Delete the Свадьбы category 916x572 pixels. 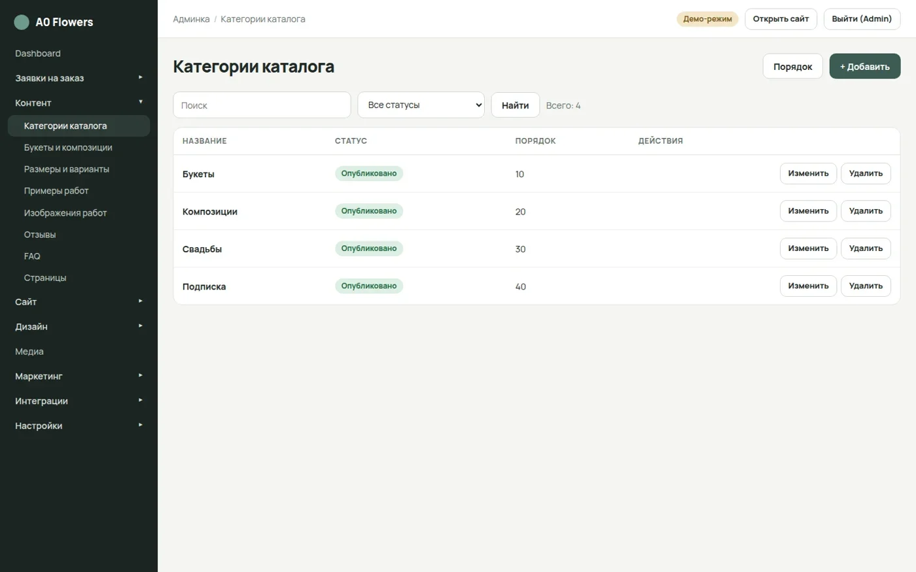[866, 248]
